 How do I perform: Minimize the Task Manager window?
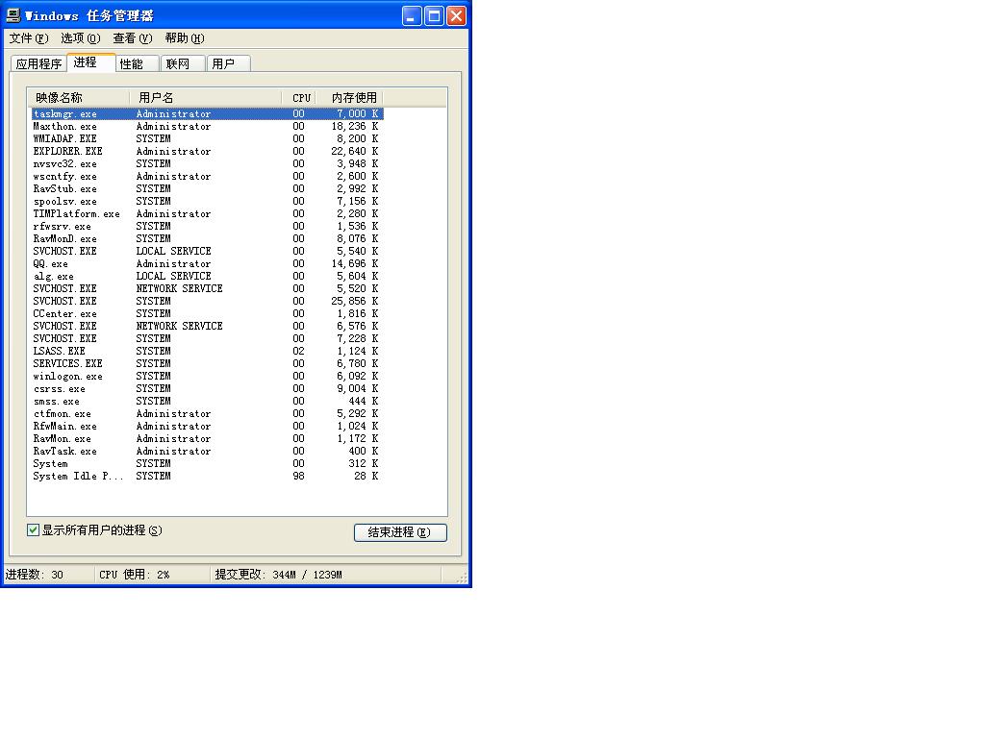412,15
